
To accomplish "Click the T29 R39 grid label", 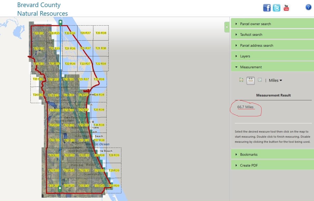I will point(114,171).
